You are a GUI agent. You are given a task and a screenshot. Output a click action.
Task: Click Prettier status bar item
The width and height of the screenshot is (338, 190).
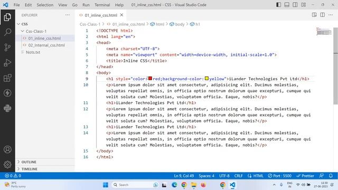(x=305, y=176)
